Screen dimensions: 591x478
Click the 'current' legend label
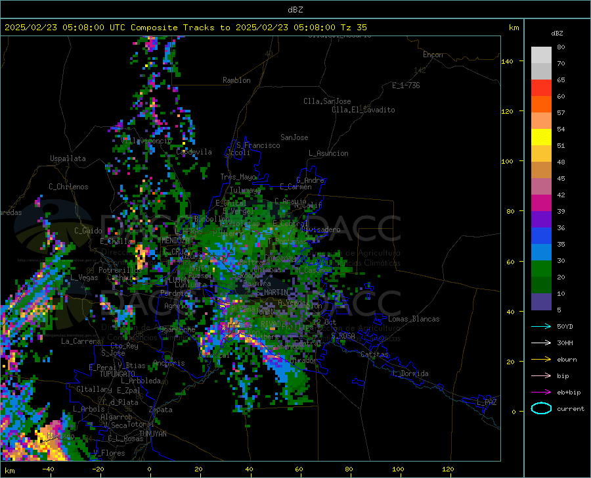571,408
